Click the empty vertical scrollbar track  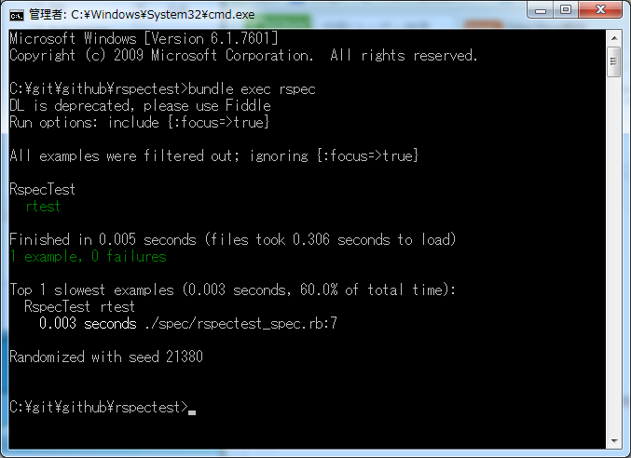(614, 255)
